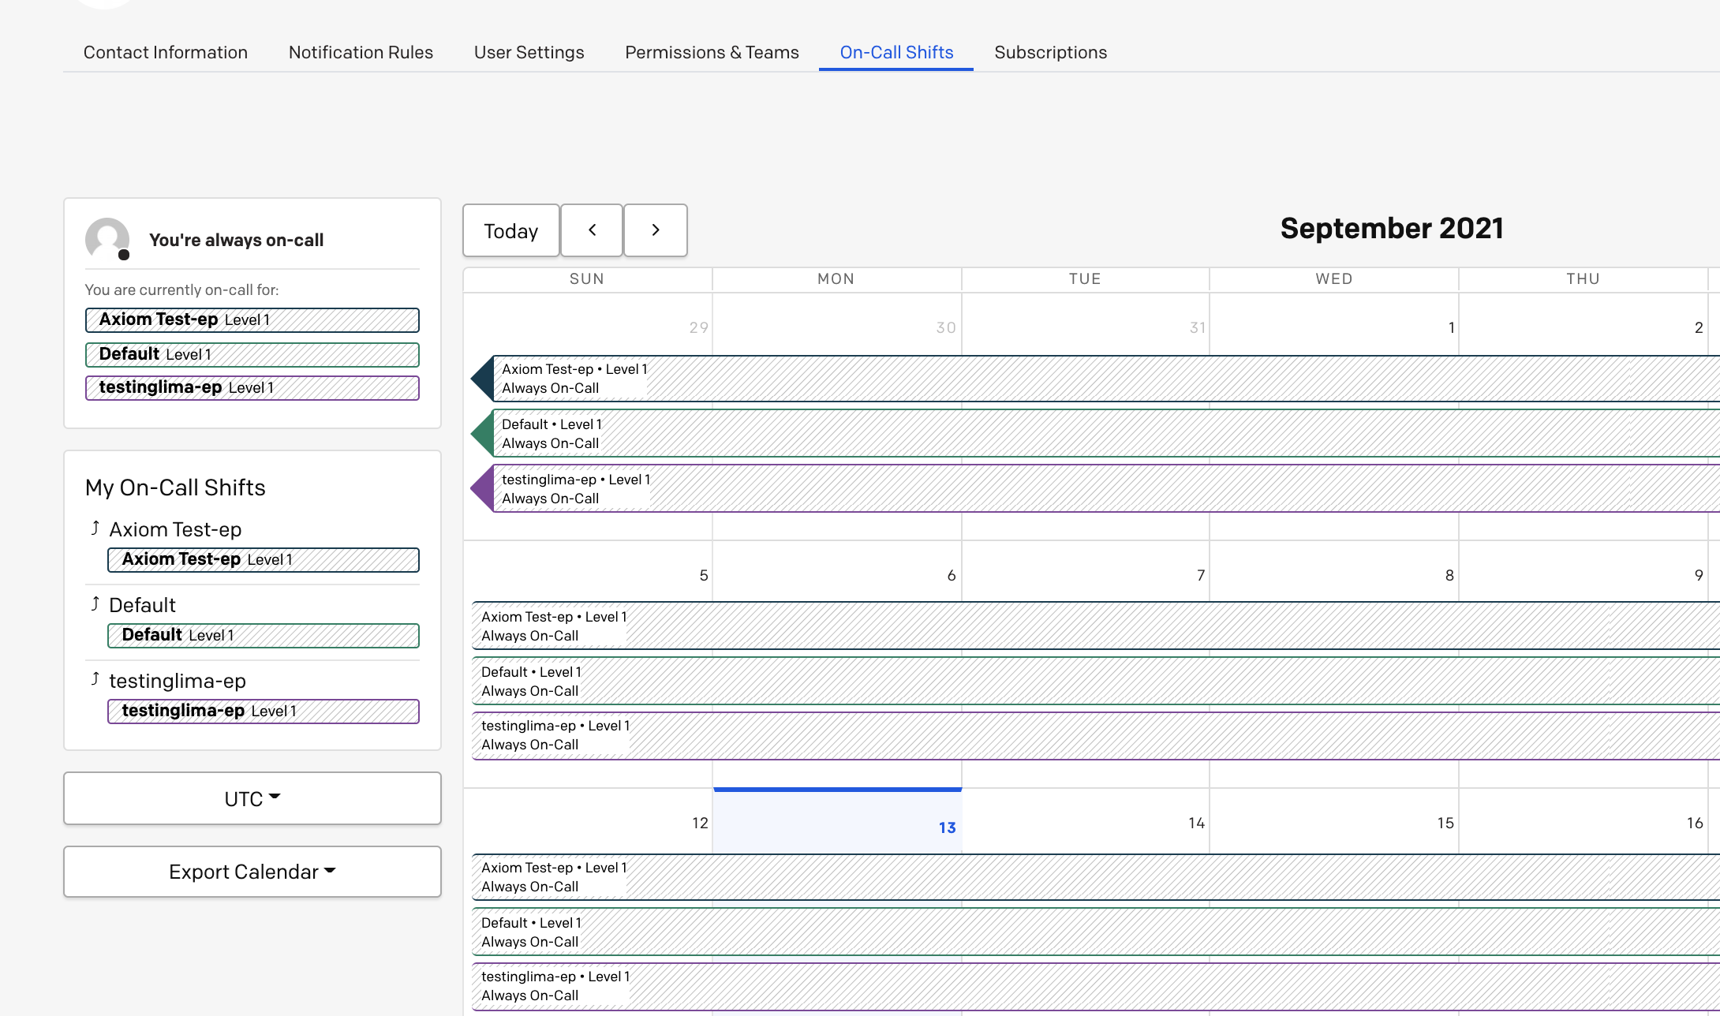This screenshot has width=1720, height=1016.
Task: Open the Export Calendar dropdown
Action: 252,872
